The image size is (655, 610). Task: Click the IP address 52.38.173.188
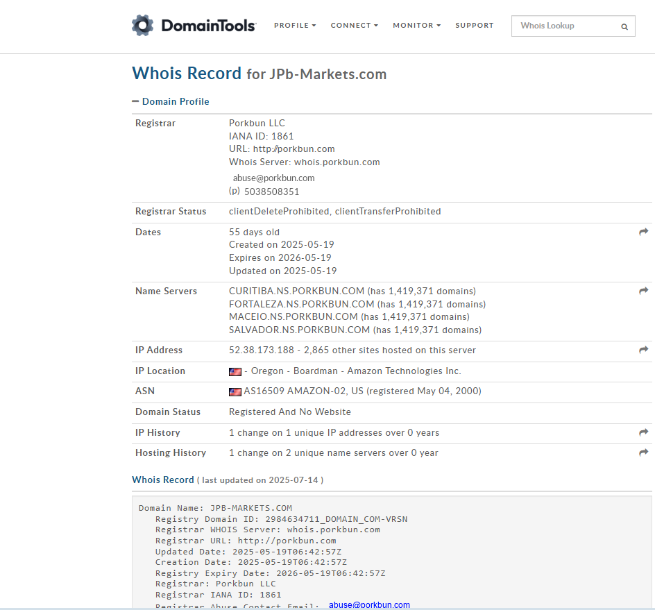click(262, 350)
